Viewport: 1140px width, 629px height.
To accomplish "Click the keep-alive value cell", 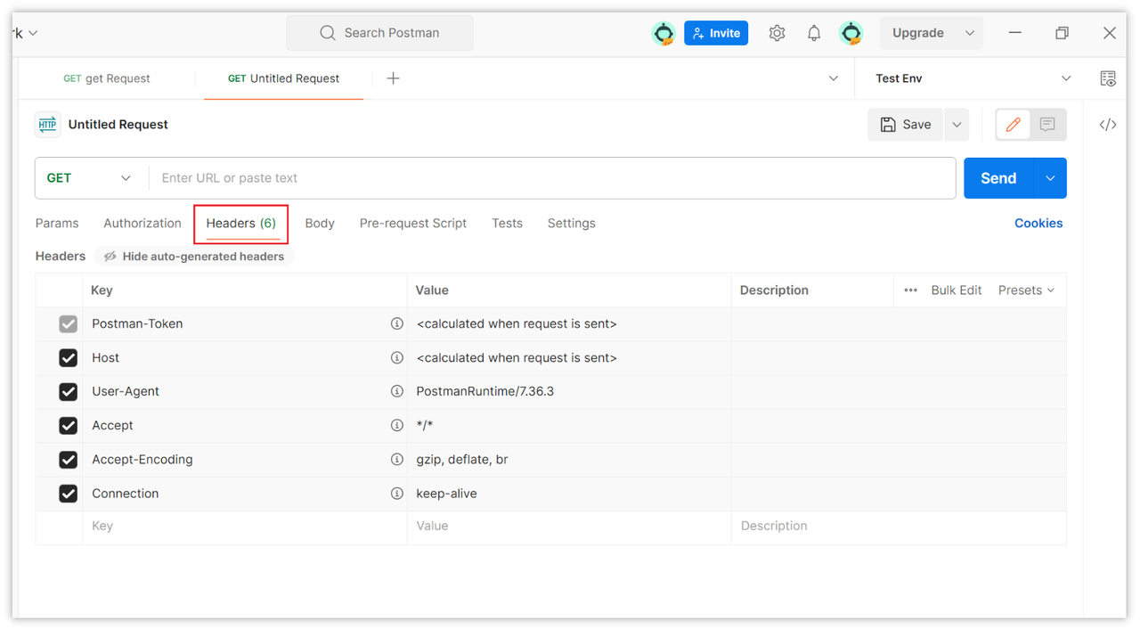I will (x=570, y=494).
